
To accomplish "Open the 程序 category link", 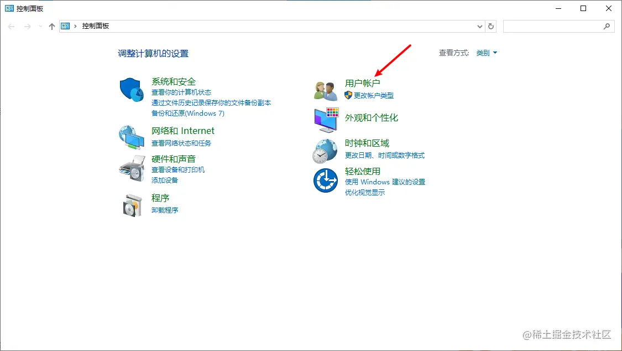I will pyautogui.click(x=160, y=198).
